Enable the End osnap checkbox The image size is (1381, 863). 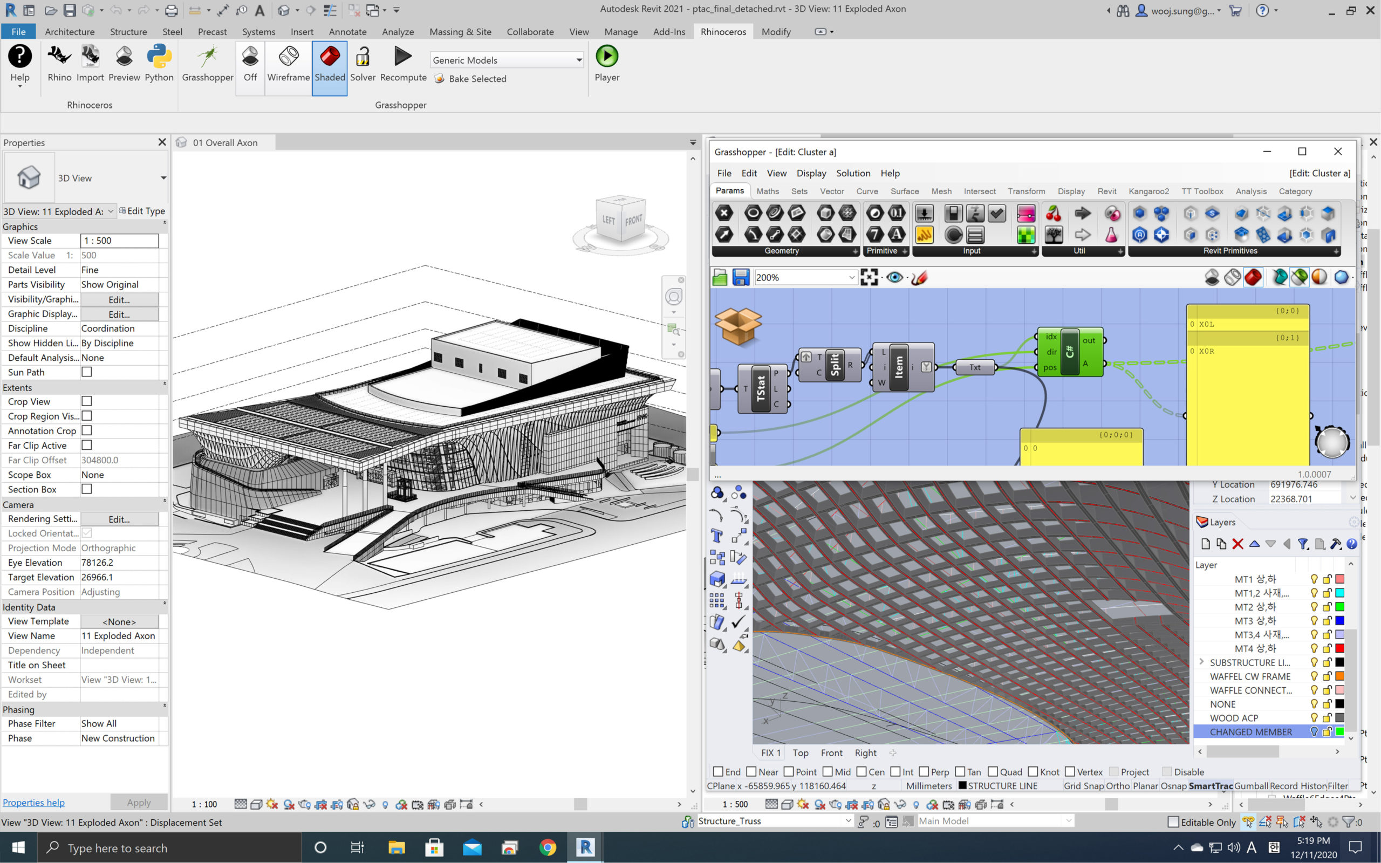coord(719,772)
